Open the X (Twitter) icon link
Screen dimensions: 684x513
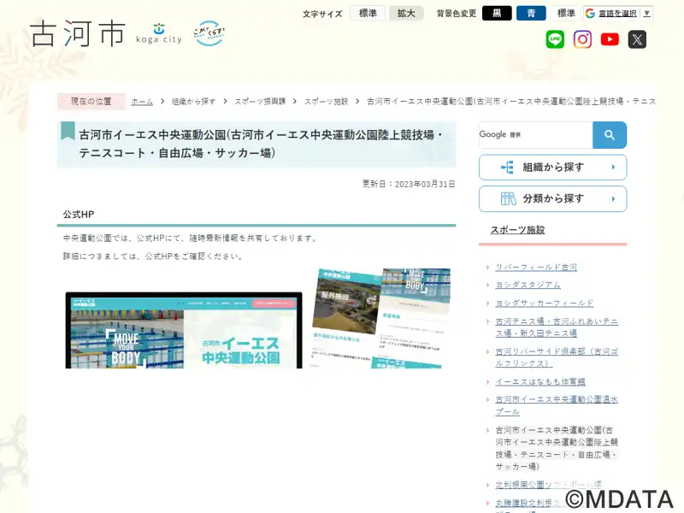637,39
